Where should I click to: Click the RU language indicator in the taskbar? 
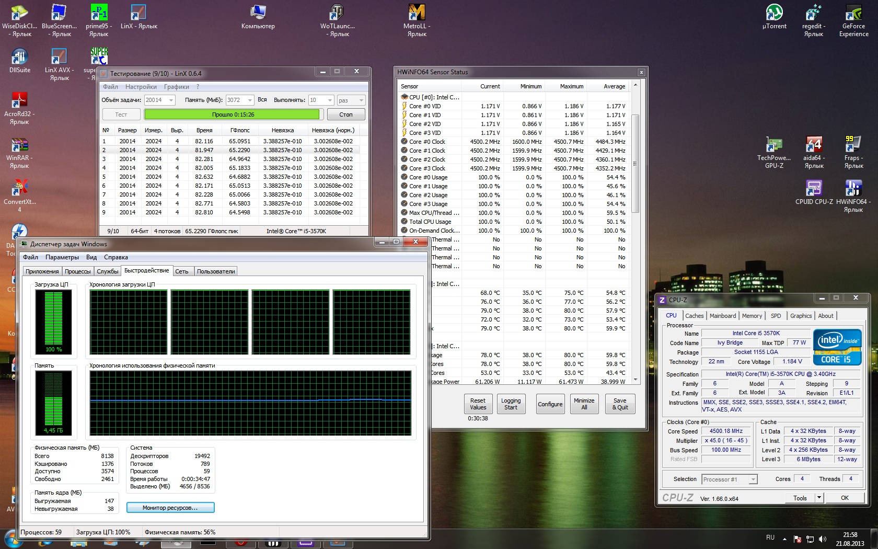pos(770,537)
